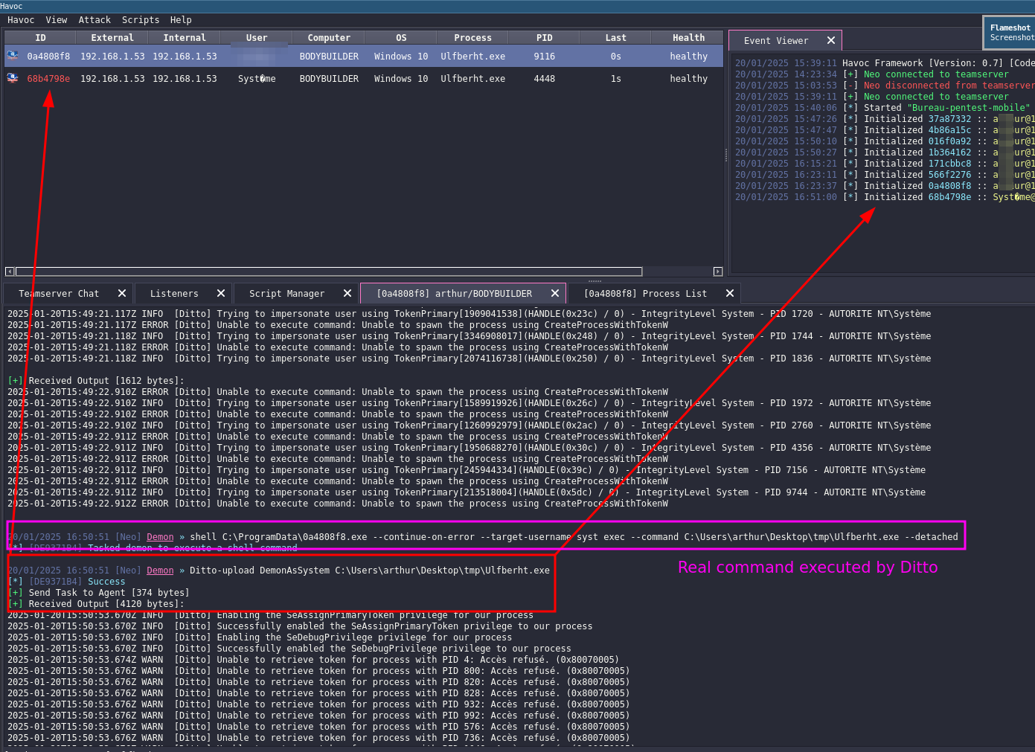Viewport: 1035px width, 752px height.
Task: Close the Process List tab
Action: (x=730, y=293)
